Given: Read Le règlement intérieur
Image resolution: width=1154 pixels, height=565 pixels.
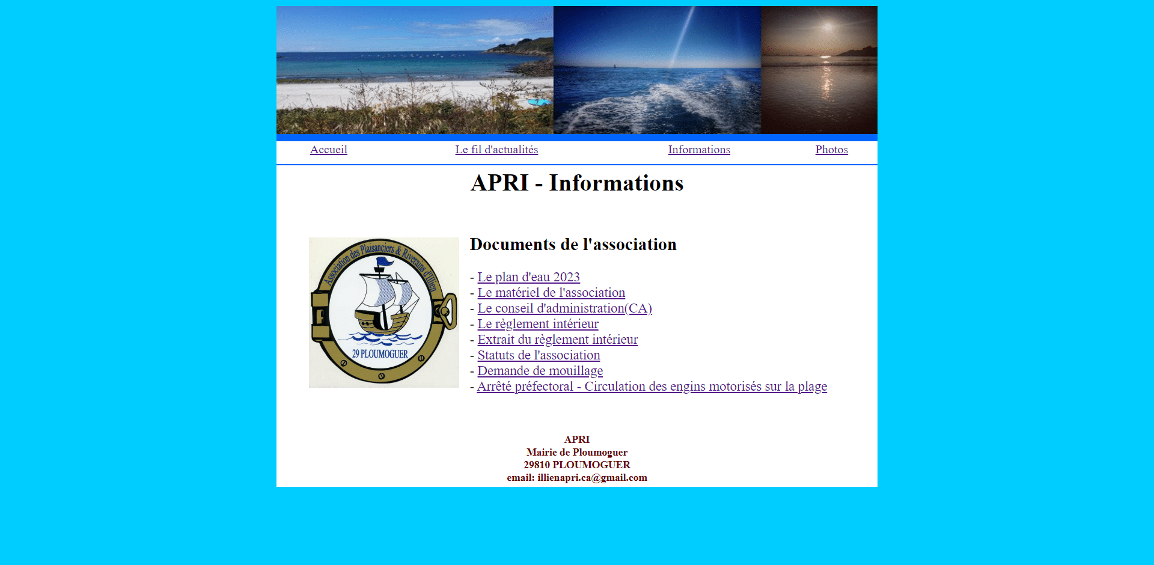Looking at the screenshot, I should (537, 324).
